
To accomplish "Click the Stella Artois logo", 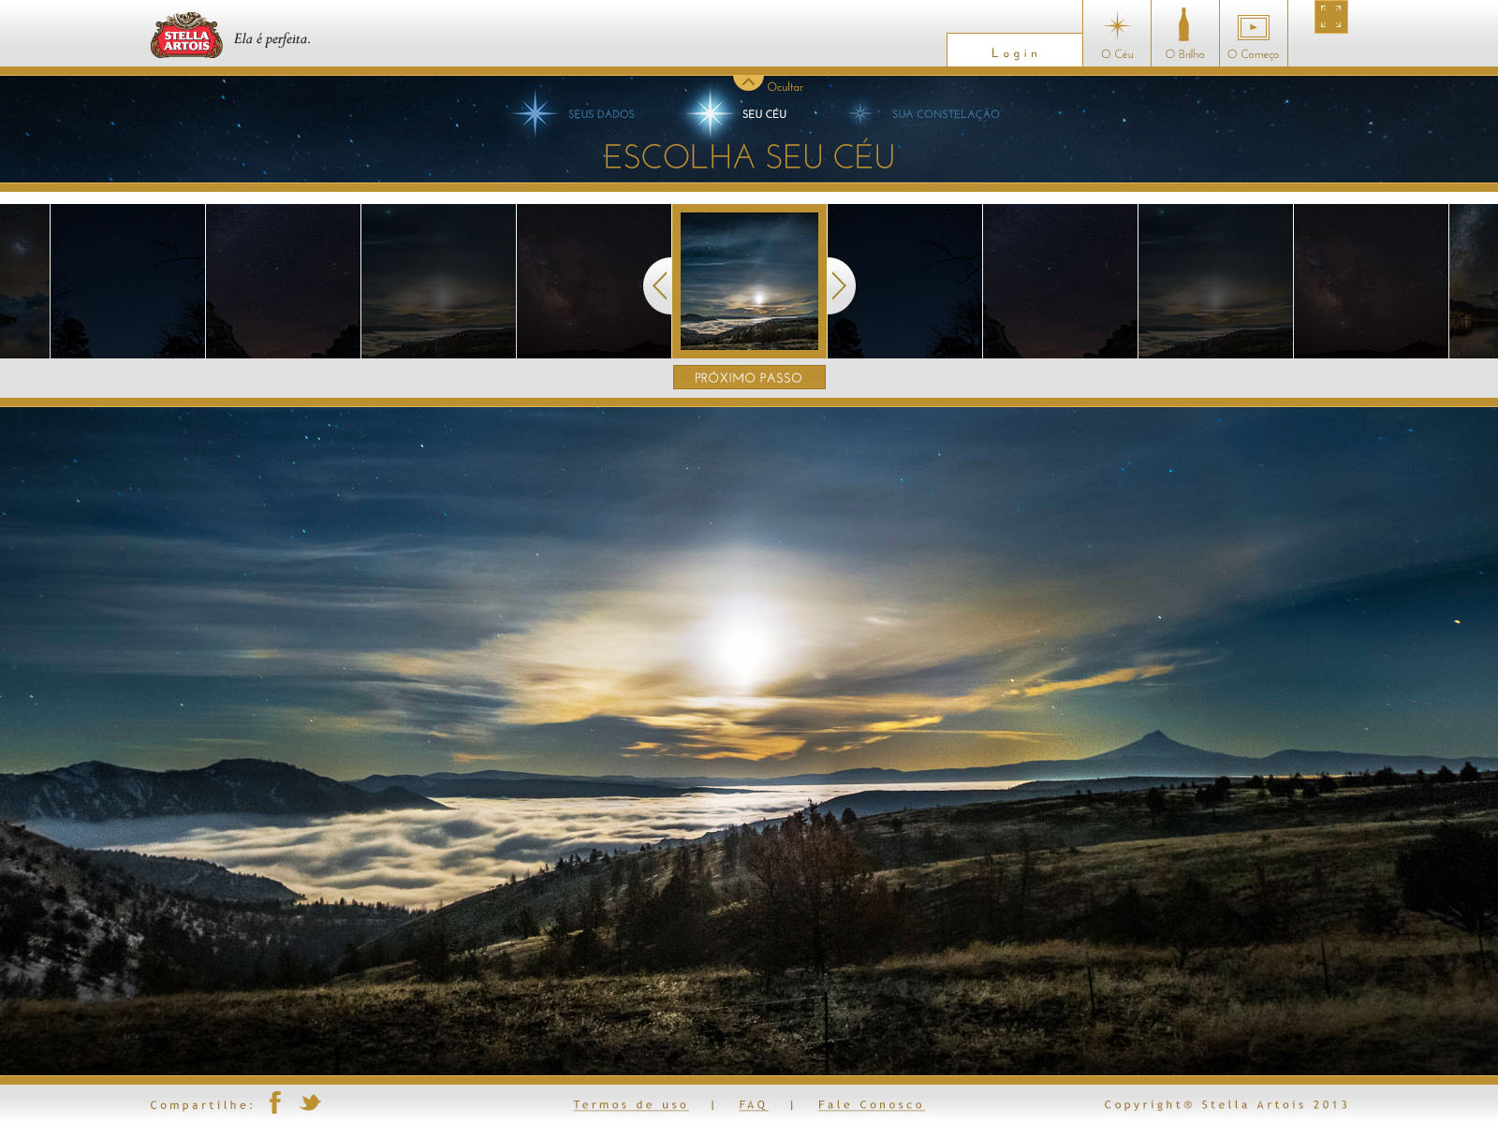I will (x=186, y=36).
